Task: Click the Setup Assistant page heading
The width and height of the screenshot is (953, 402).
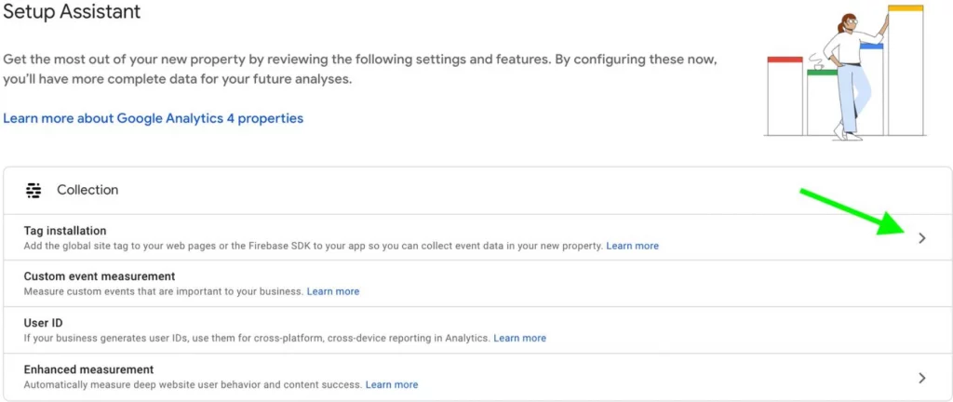Action: pos(72,11)
